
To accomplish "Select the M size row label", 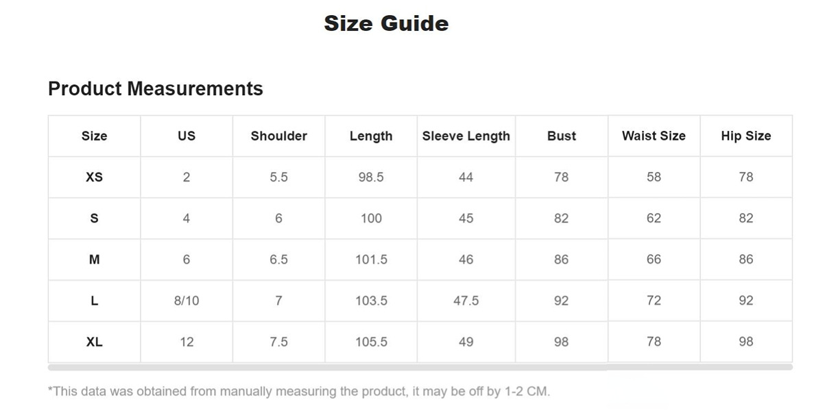I will 94,259.
